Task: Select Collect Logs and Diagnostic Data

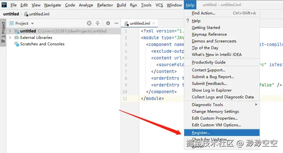Action: coord(222,97)
